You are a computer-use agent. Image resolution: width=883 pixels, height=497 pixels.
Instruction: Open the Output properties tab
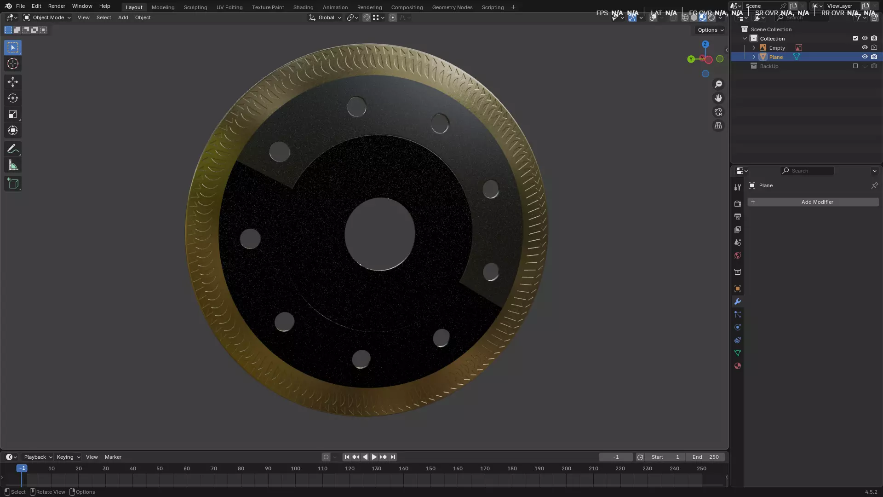(738, 217)
